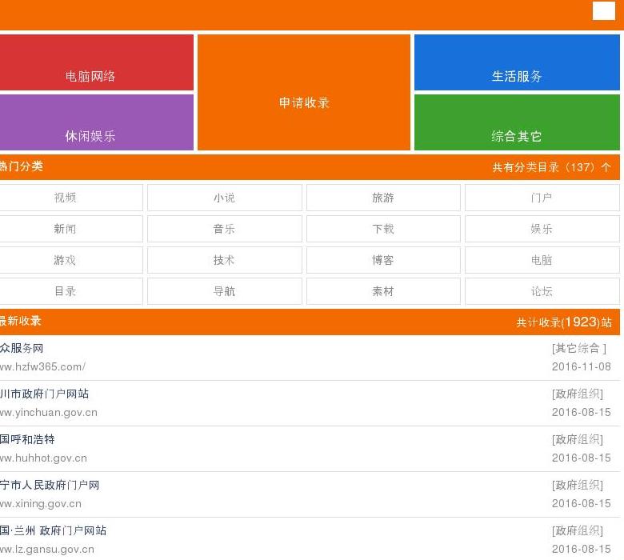The image size is (624, 560).
Task: Select the 论坛 category
Action: 542,291
